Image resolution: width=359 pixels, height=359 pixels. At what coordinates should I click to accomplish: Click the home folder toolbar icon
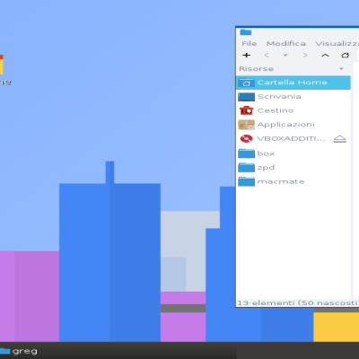pyautogui.click(x=346, y=56)
